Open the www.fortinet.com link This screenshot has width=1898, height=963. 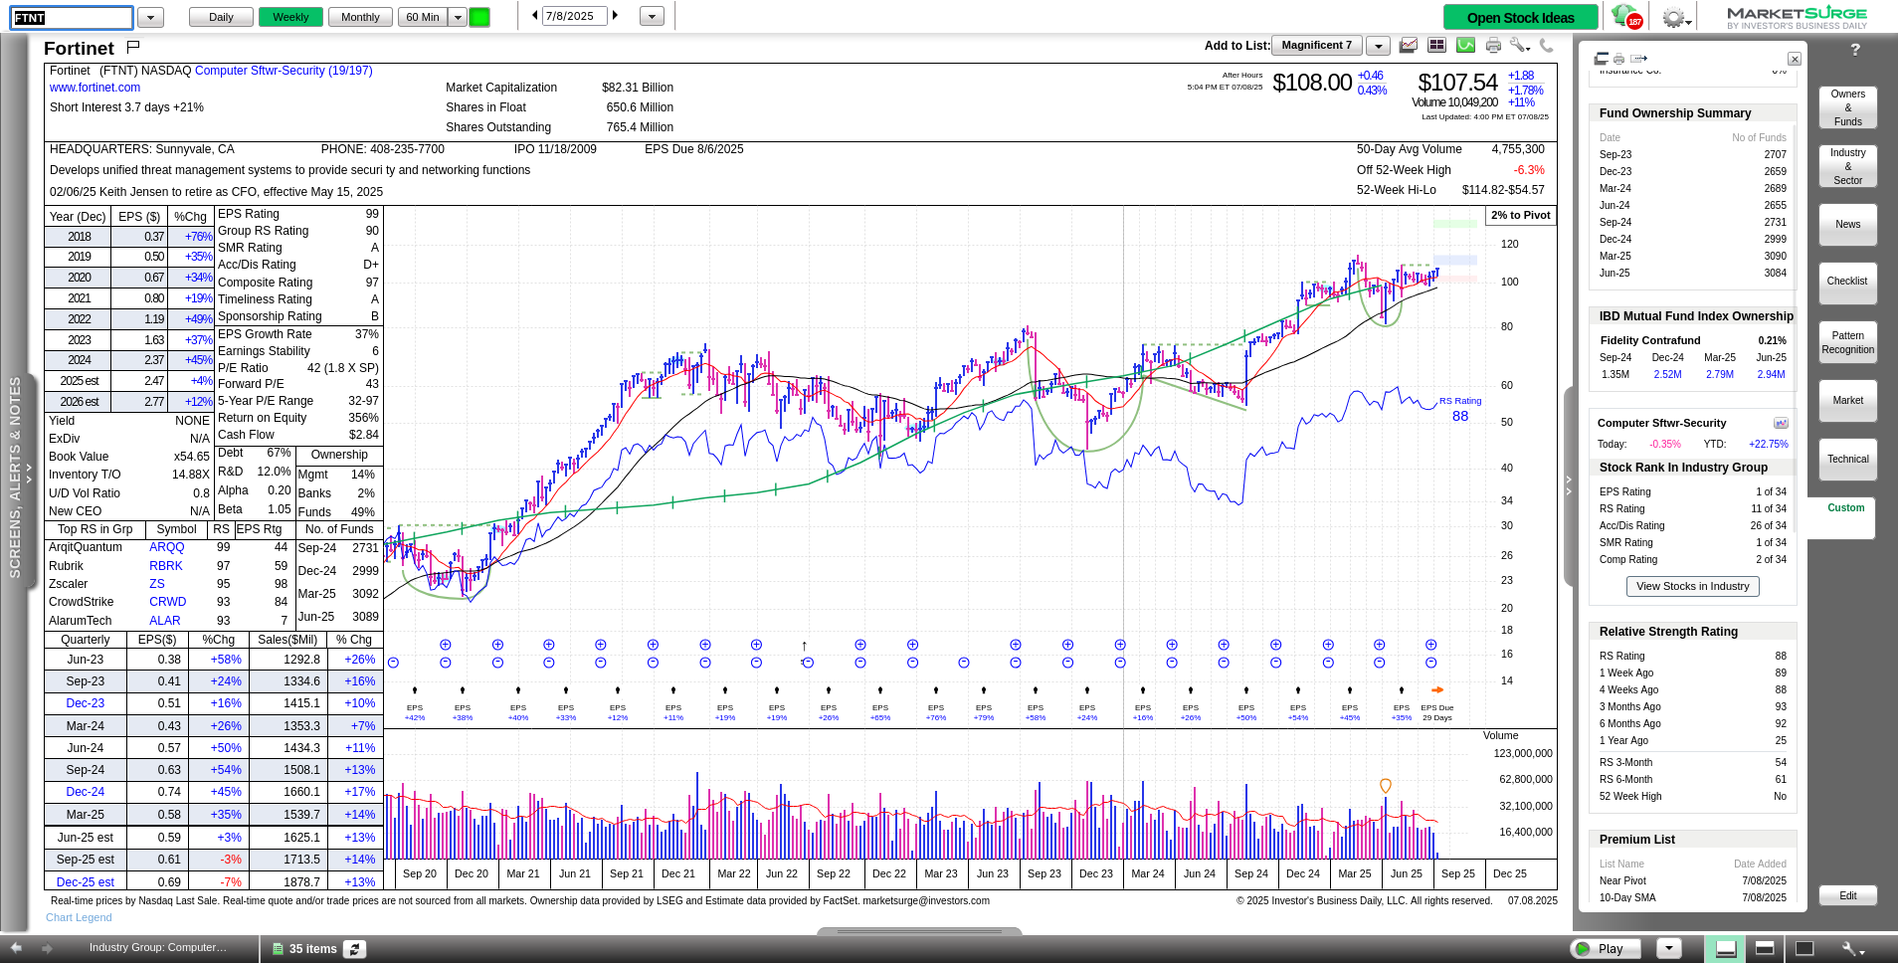click(x=95, y=88)
